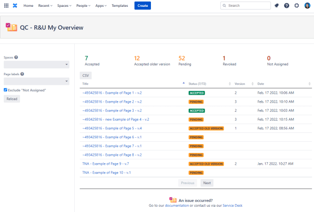
Task: Click the Next pagination button
Action: pyautogui.click(x=207, y=183)
